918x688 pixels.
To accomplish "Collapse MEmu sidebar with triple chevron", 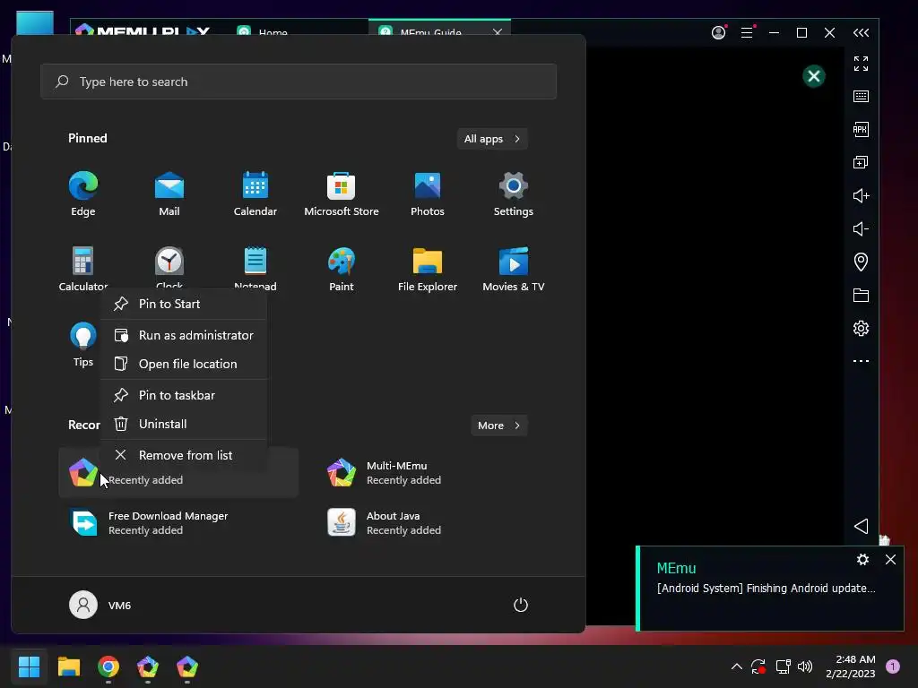I will (x=861, y=33).
